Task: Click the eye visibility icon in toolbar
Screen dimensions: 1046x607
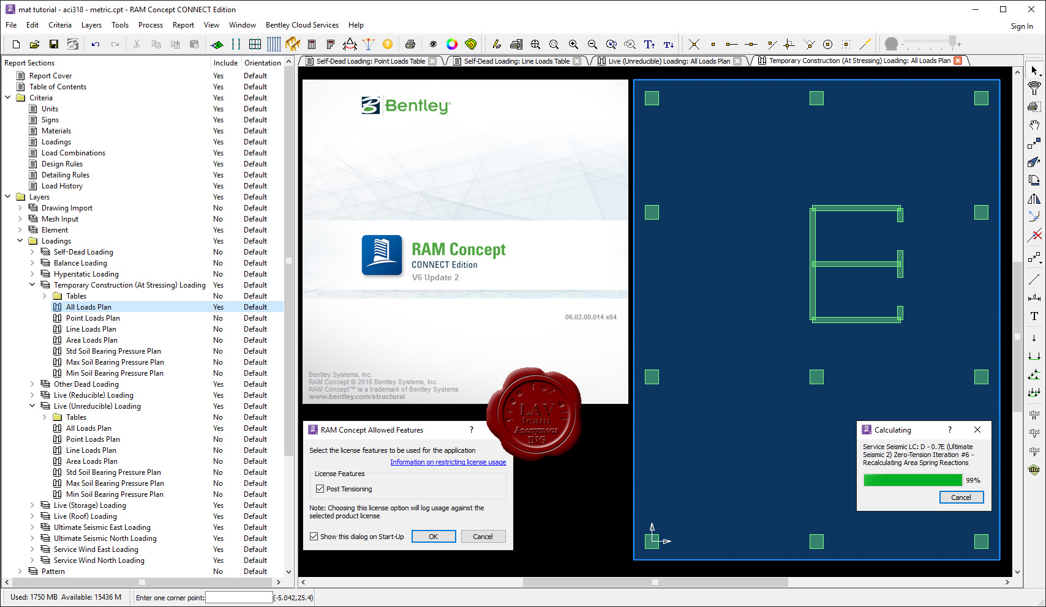Action: click(x=433, y=44)
